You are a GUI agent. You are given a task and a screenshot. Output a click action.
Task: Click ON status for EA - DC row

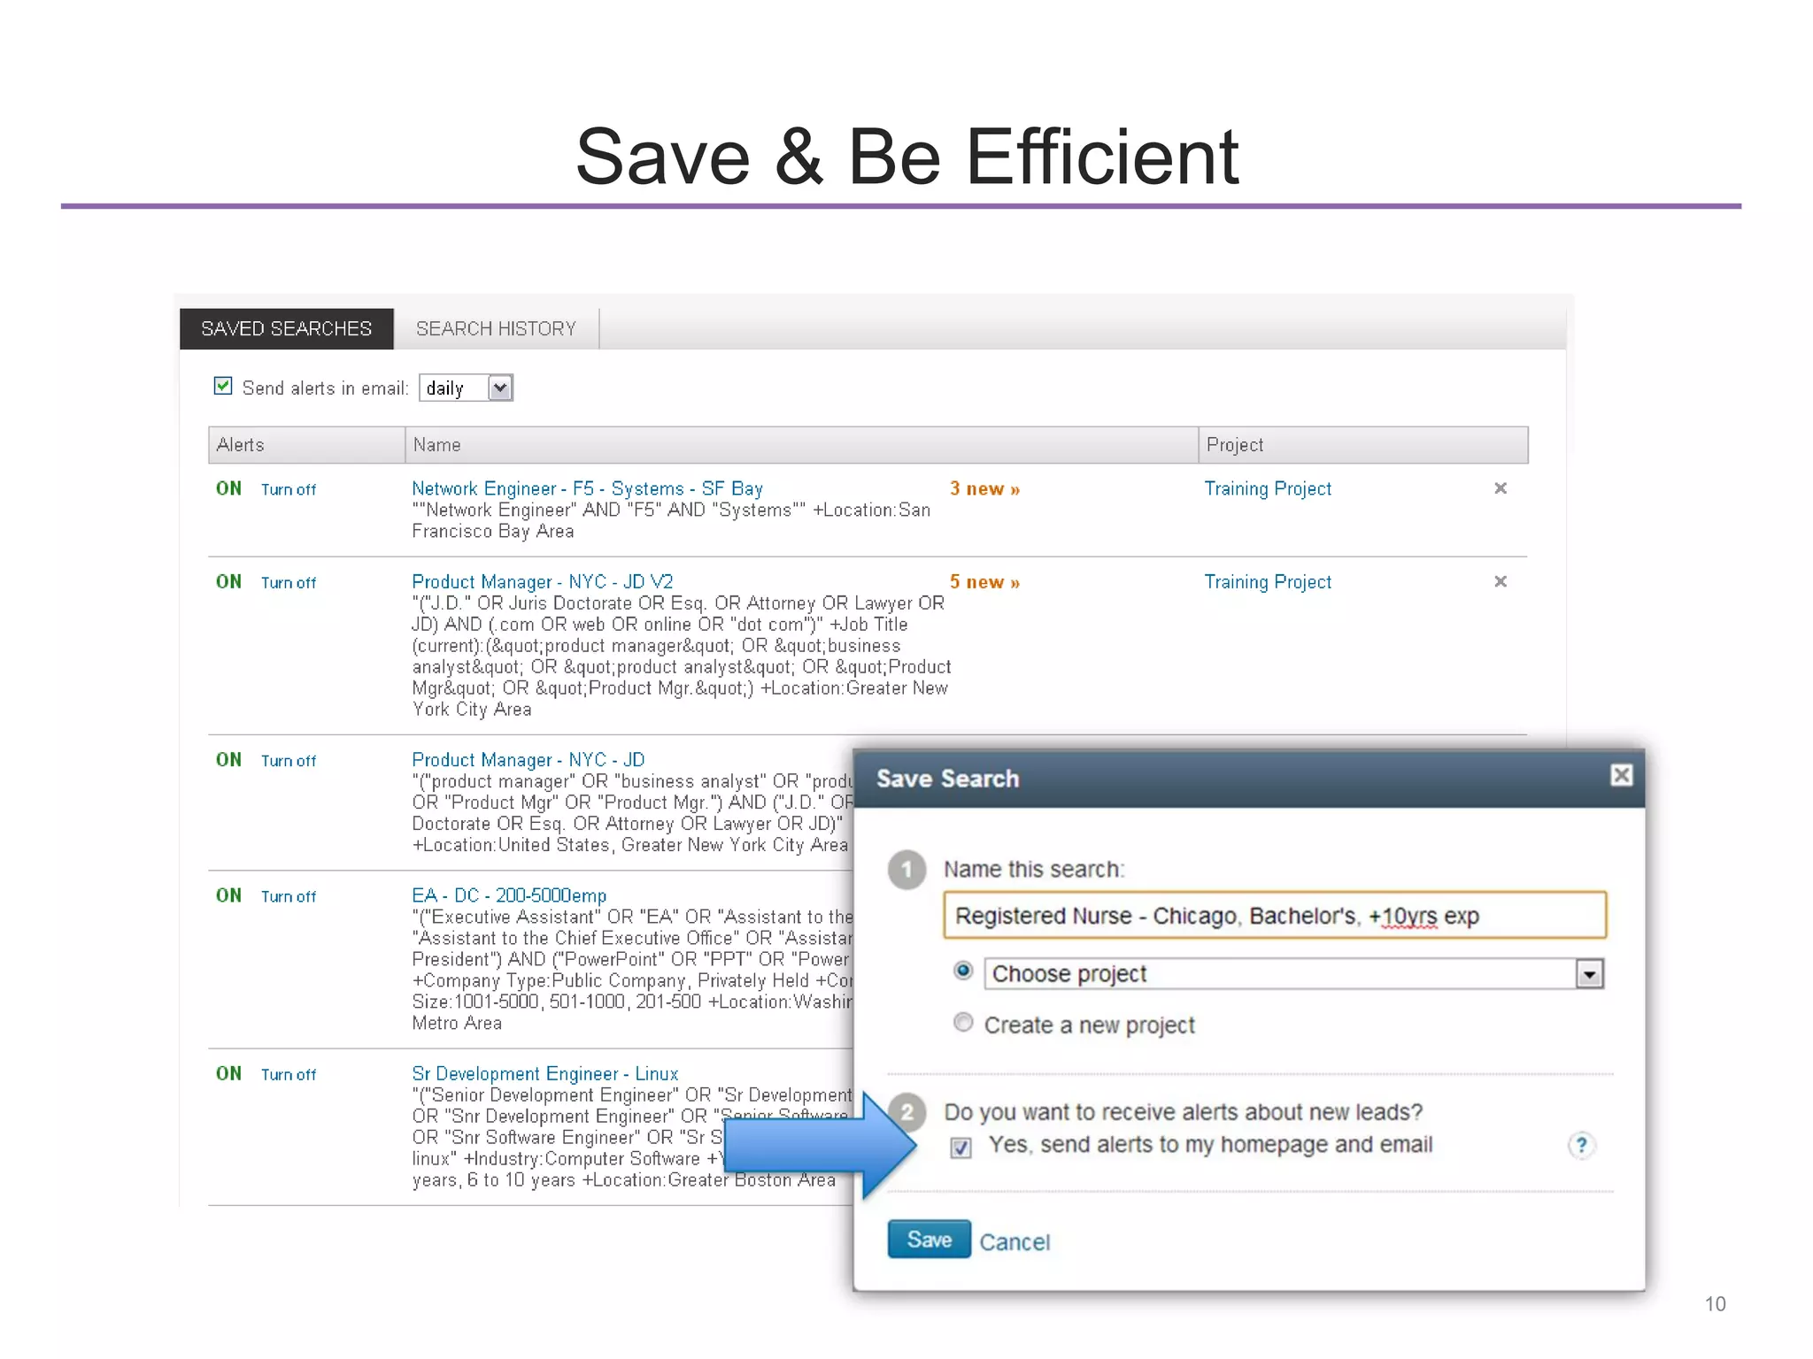pyautogui.click(x=228, y=895)
